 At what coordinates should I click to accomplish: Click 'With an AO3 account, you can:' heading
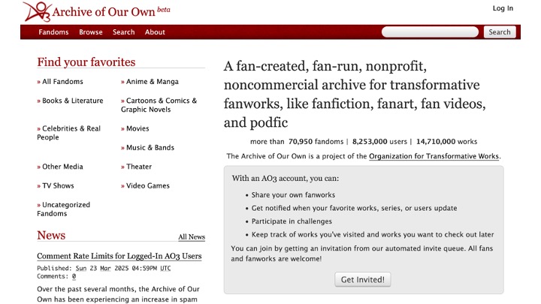(x=286, y=178)
